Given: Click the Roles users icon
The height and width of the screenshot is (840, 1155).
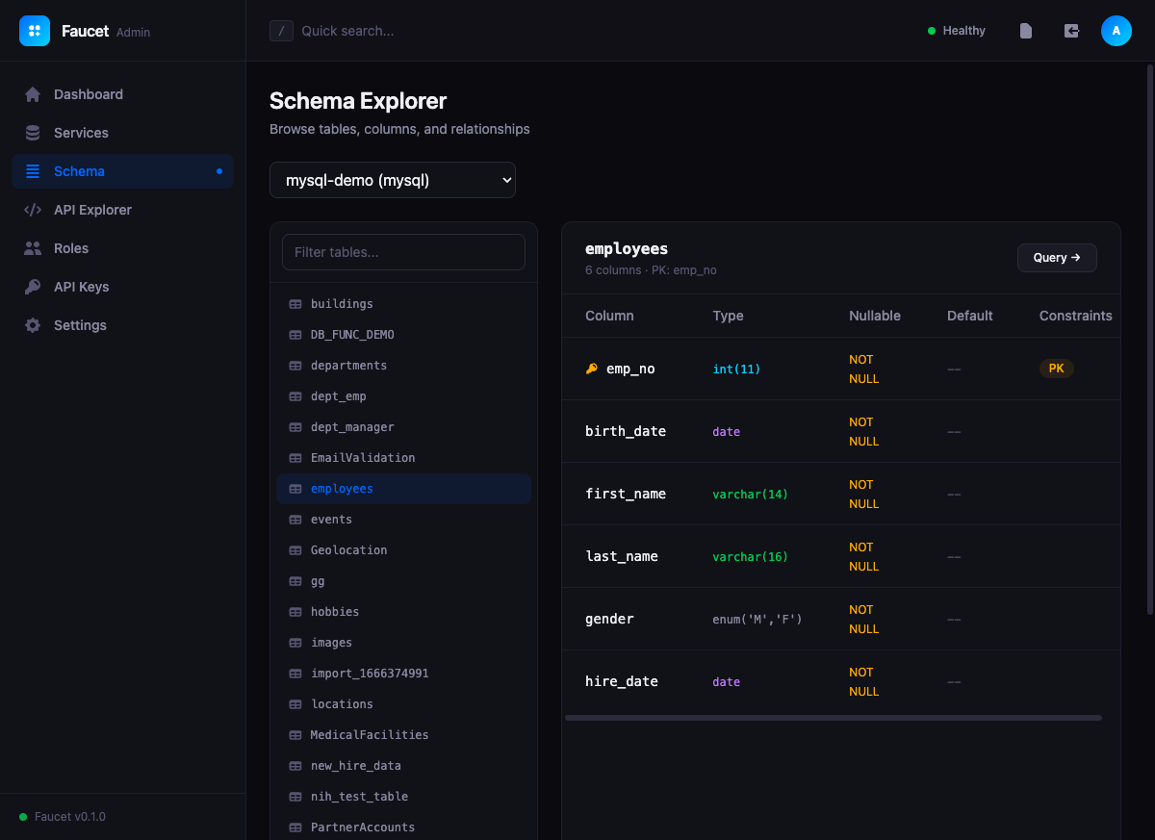Looking at the screenshot, I should [33, 248].
